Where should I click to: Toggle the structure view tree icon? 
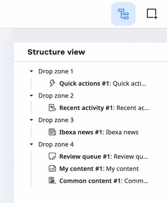coord(123,14)
